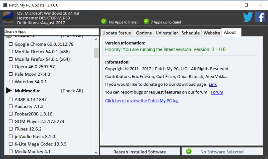Open the Twitter bird icon link
The image size is (268, 159).
248,17
